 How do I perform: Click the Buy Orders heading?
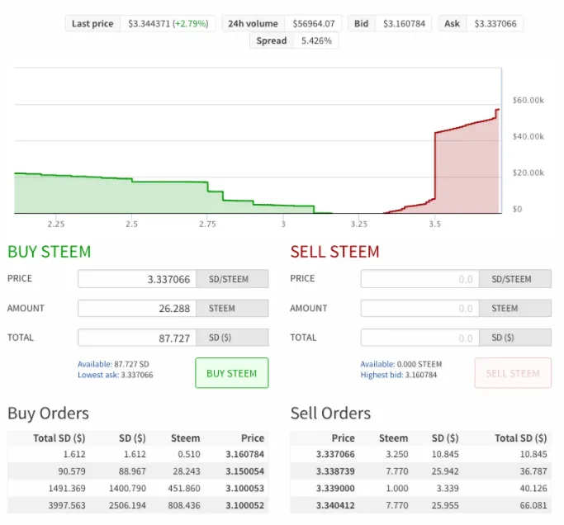coord(48,414)
